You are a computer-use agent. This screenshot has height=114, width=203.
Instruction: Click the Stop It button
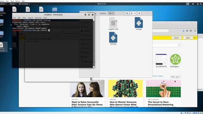[176, 38]
